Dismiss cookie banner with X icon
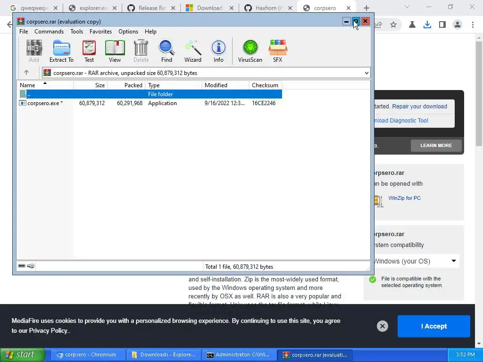This screenshot has height=362, width=483. (382, 326)
